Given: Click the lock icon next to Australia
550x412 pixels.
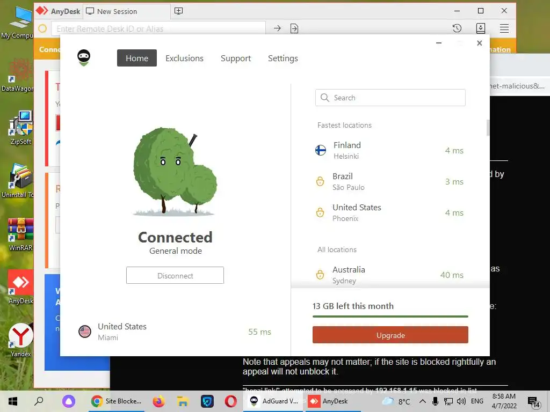Looking at the screenshot, I should 320,275.
